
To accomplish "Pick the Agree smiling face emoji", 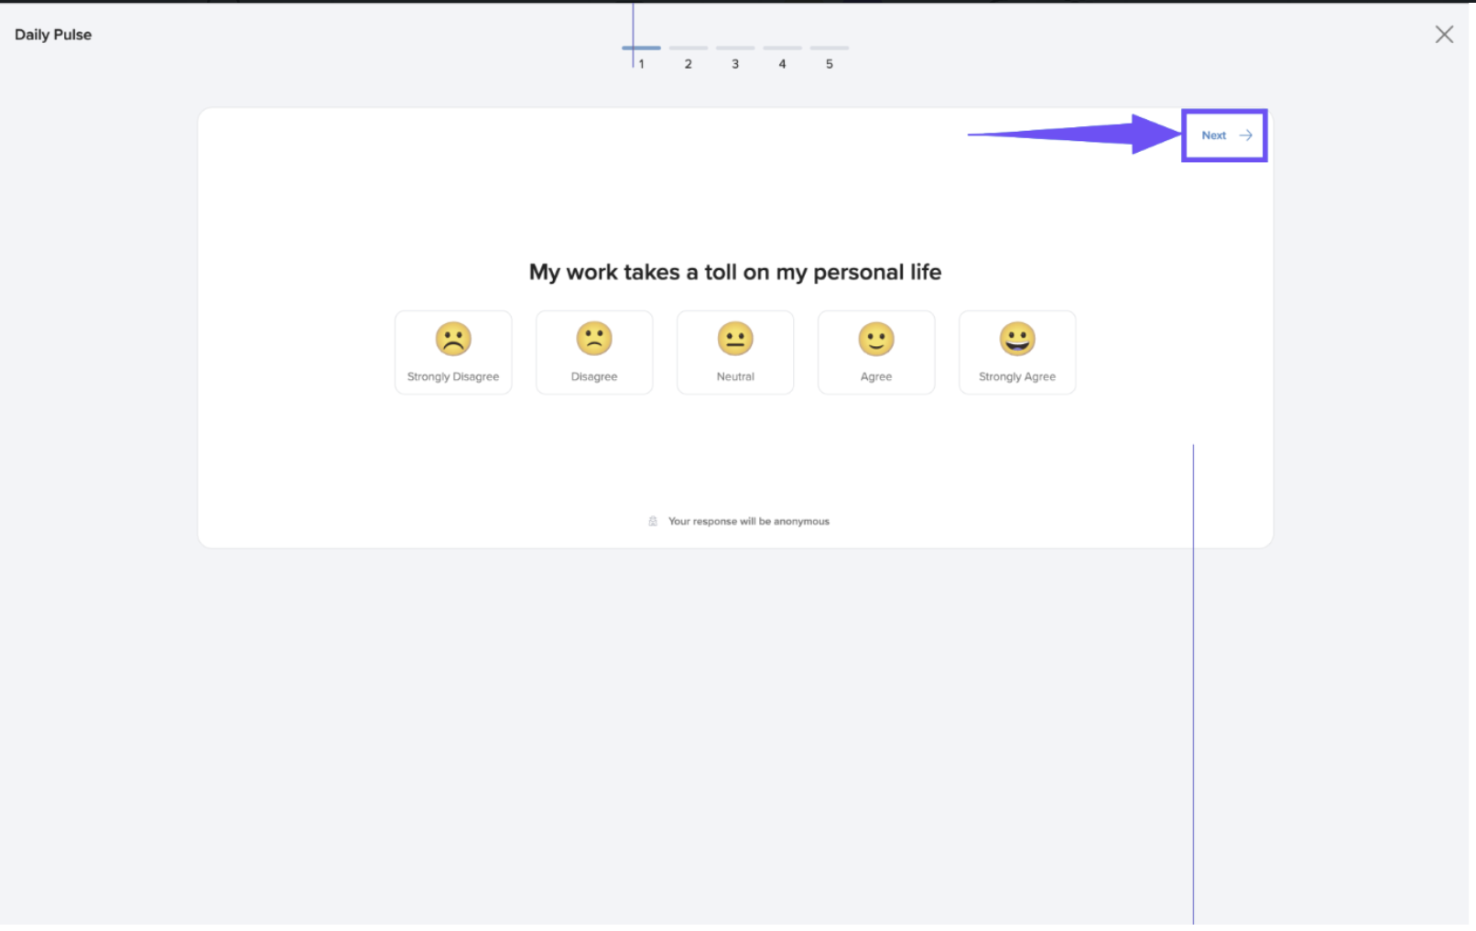I will [x=876, y=339].
